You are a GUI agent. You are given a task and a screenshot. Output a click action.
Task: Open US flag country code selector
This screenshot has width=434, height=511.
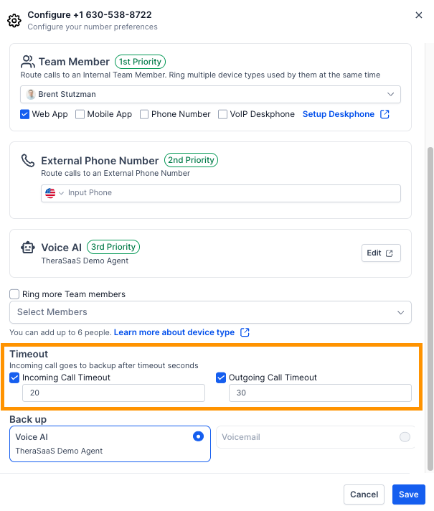click(x=54, y=193)
